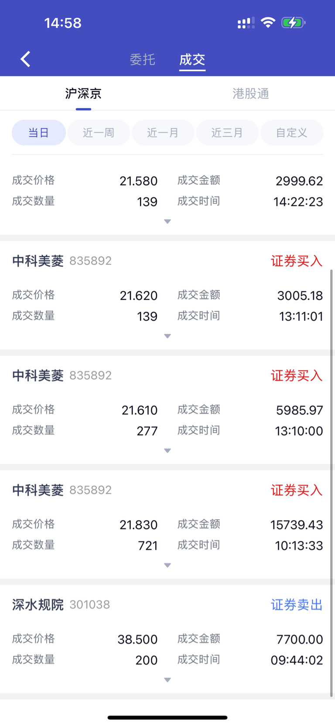Expand details of the 13:10:00 trade

pos(167,451)
